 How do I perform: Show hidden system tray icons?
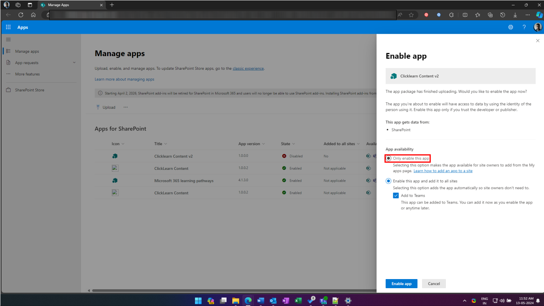coord(465,301)
